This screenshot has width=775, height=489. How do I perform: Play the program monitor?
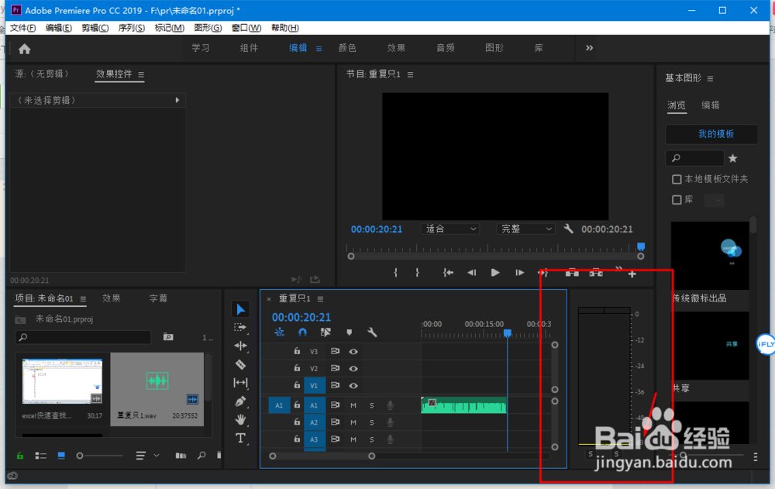495,273
